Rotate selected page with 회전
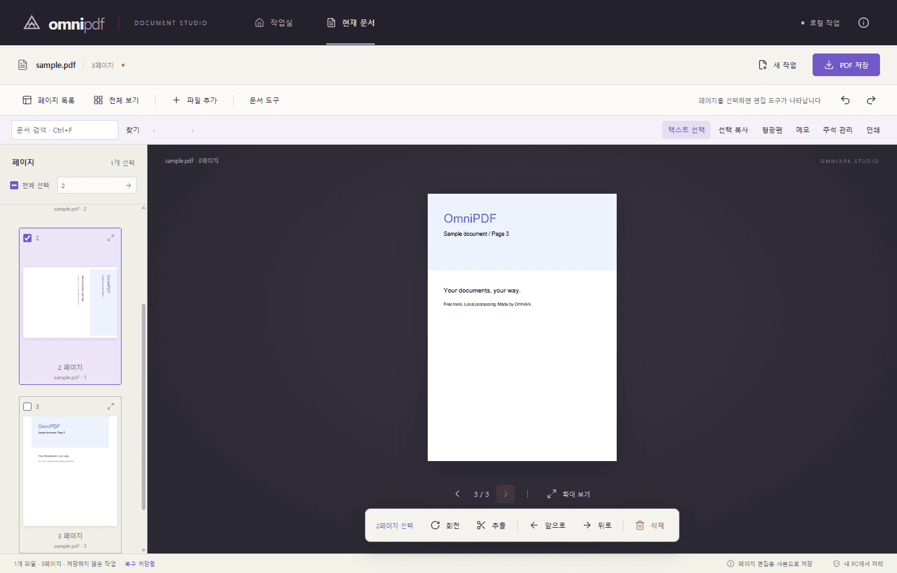 (445, 525)
